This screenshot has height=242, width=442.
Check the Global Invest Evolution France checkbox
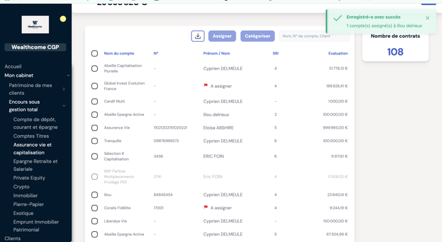pos(94,86)
